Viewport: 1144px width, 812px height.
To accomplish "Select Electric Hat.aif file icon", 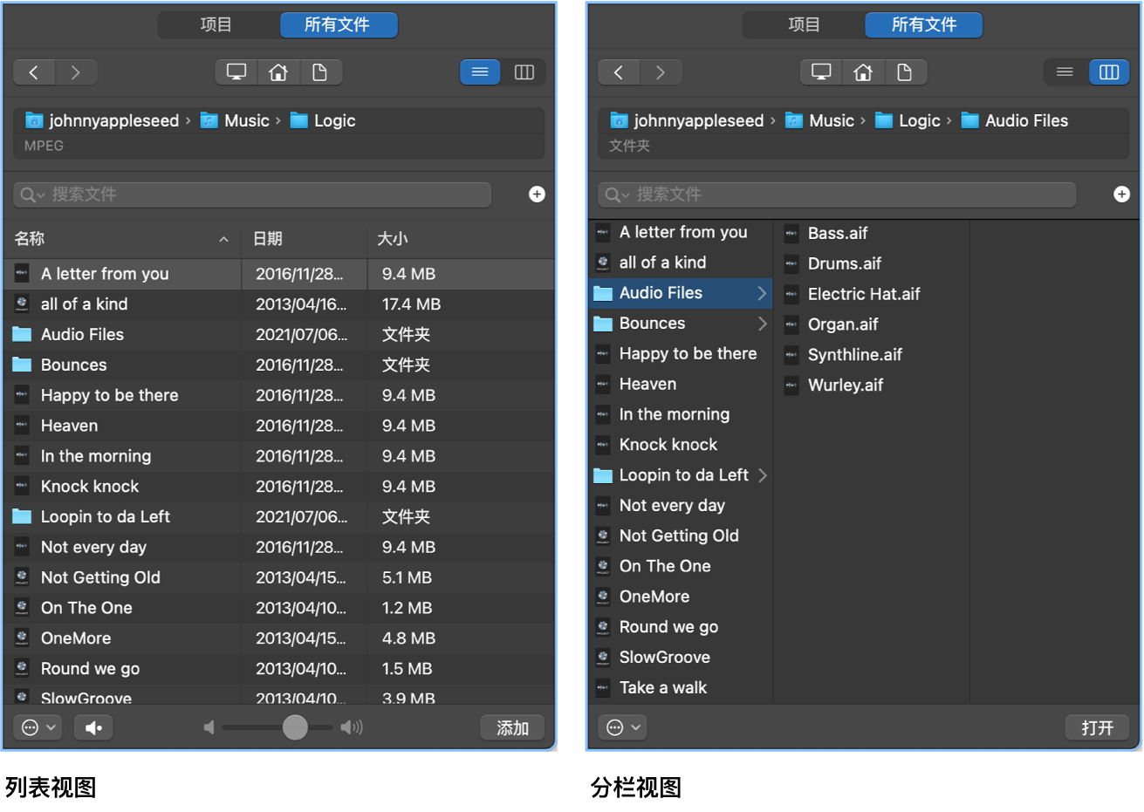I will (x=791, y=294).
